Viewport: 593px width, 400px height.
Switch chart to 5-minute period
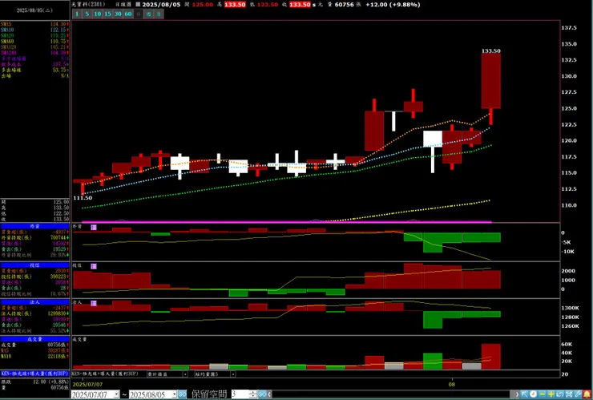pos(87,14)
